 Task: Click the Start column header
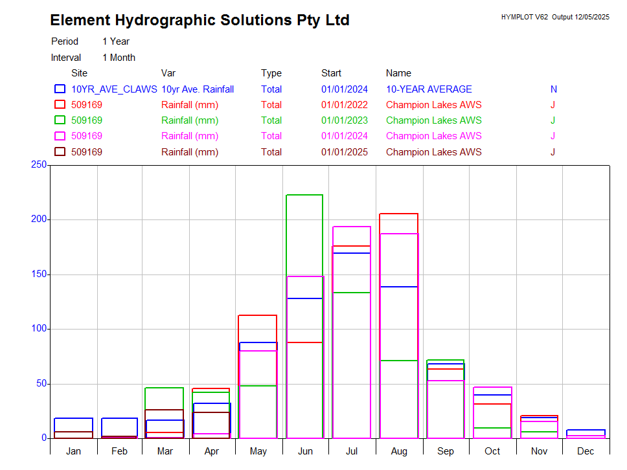click(331, 73)
